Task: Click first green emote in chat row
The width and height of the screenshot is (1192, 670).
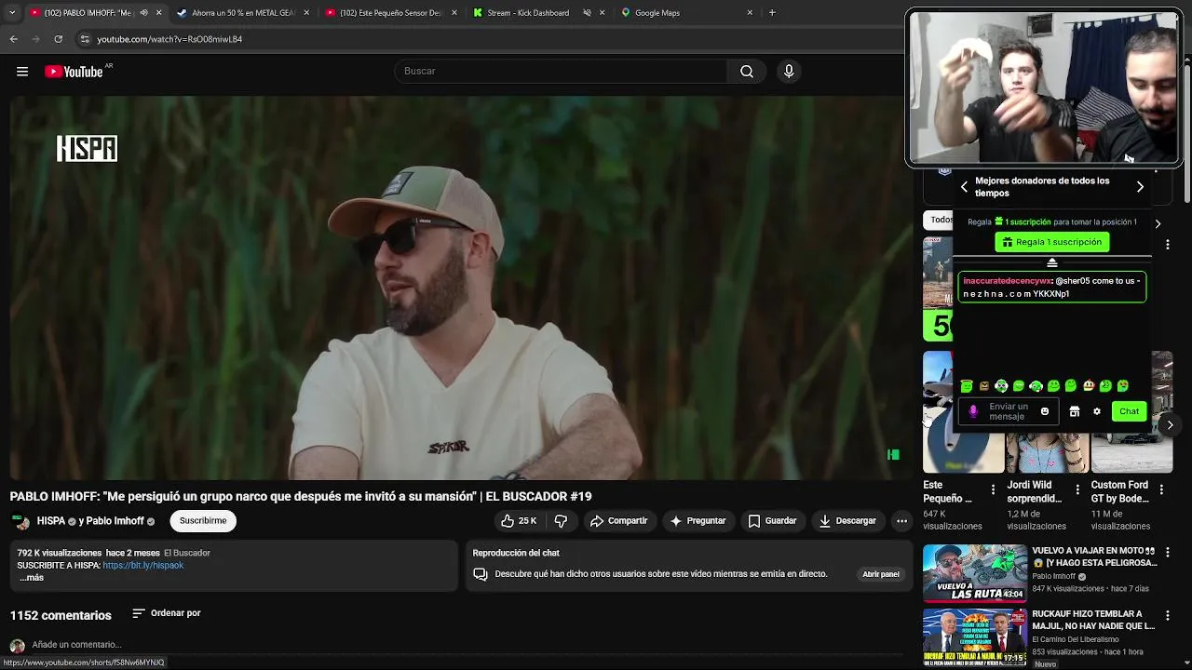Action: click(x=967, y=386)
